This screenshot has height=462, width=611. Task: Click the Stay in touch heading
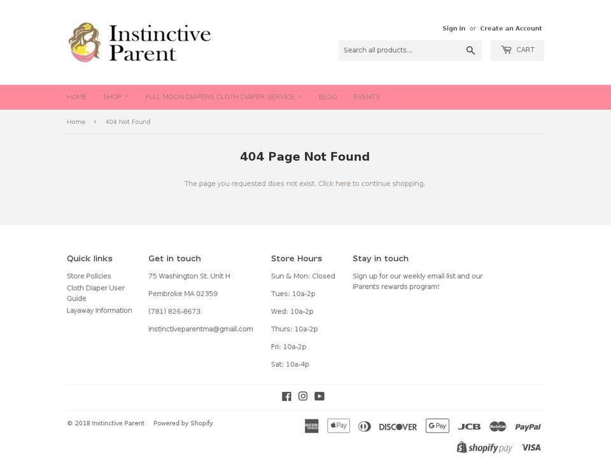point(381,259)
